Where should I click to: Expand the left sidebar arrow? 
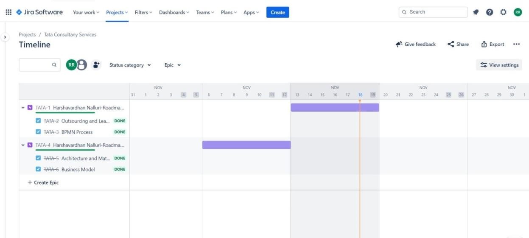(5, 37)
